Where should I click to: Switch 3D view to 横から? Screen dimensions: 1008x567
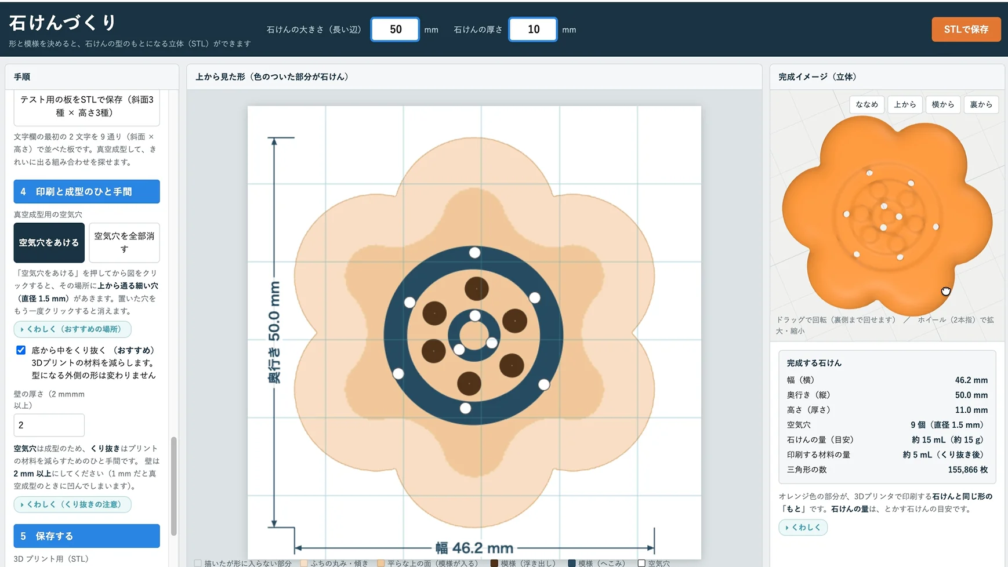pos(943,104)
